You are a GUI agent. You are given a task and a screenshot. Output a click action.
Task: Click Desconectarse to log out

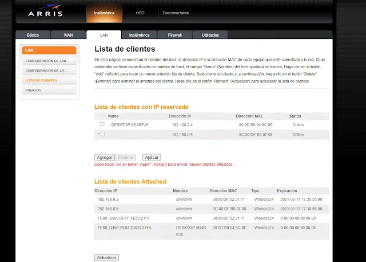click(176, 13)
